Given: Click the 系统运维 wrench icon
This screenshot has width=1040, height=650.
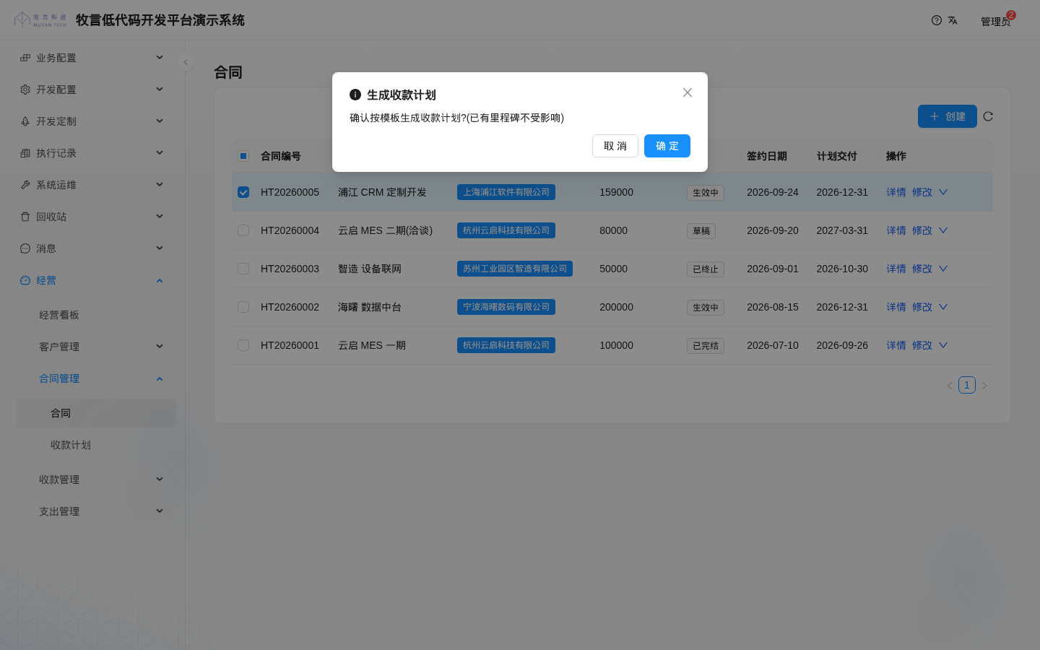Looking at the screenshot, I should [x=25, y=185].
